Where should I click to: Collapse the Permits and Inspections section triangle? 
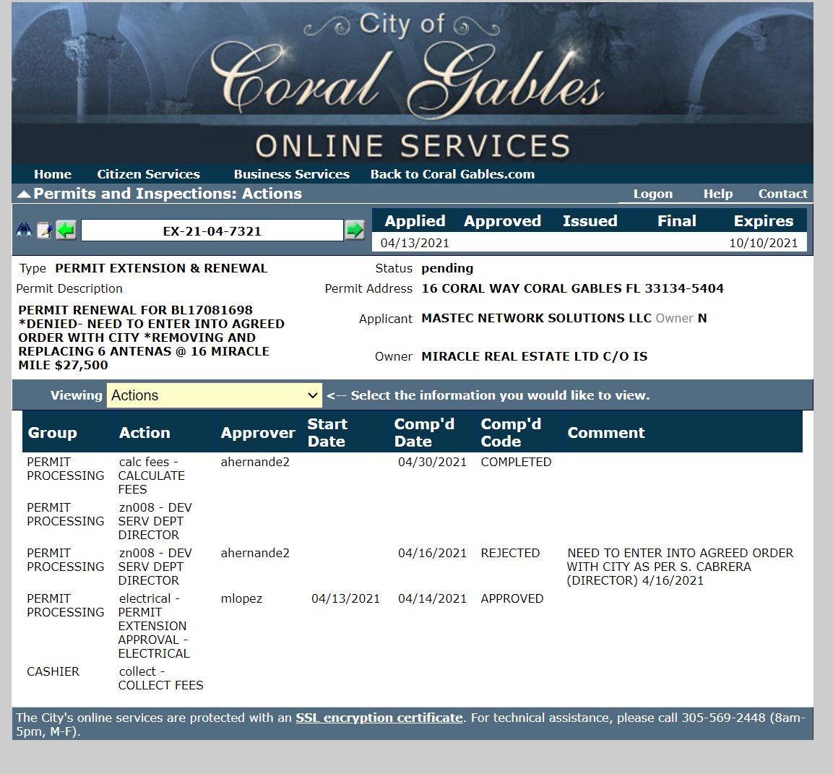[23, 194]
